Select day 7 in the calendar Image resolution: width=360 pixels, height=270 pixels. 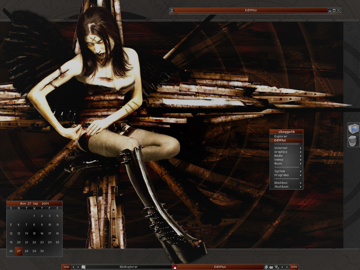coord(26,225)
